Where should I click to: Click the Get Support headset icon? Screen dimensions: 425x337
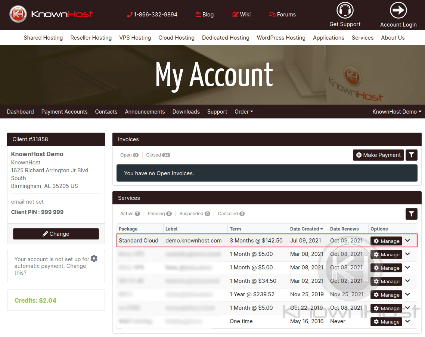(345, 10)
